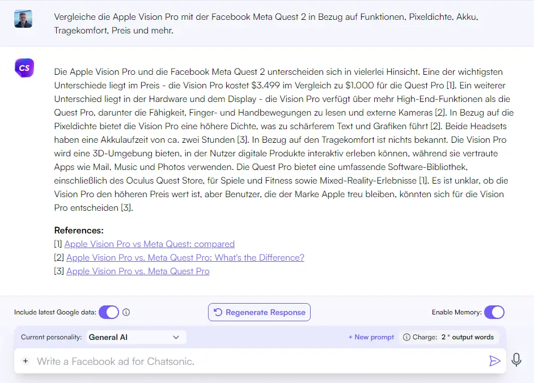Click the plus attachment icon in the prompt box
The height and width of the screenshot is (383, 534).
pyautogui.click(x=26, y=361)
